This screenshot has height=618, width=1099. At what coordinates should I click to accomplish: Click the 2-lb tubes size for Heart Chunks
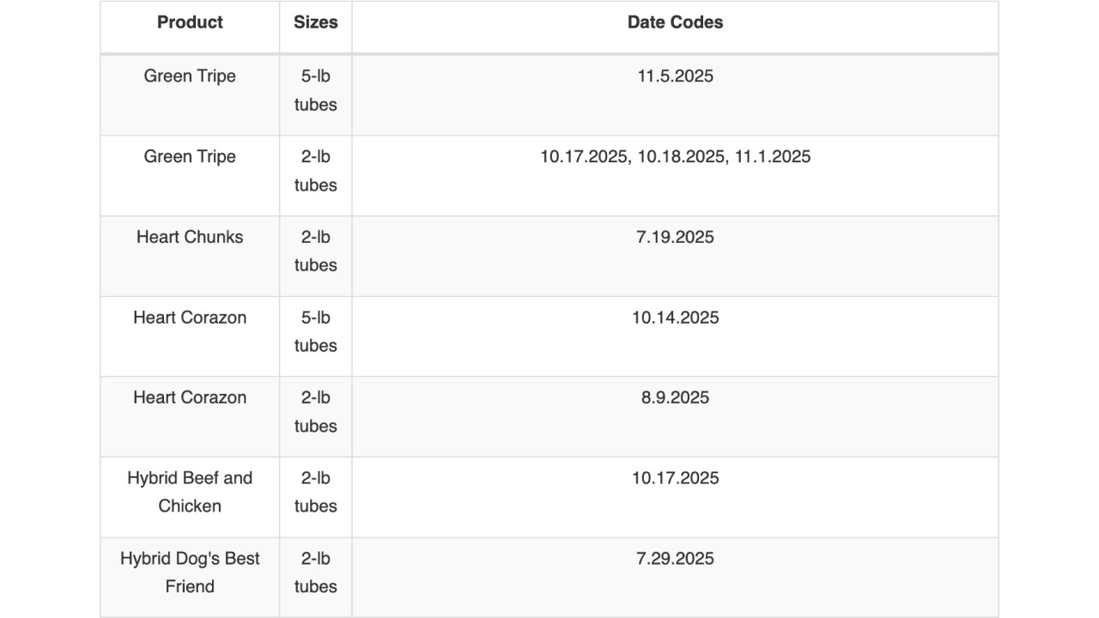(x=316, y=251)
